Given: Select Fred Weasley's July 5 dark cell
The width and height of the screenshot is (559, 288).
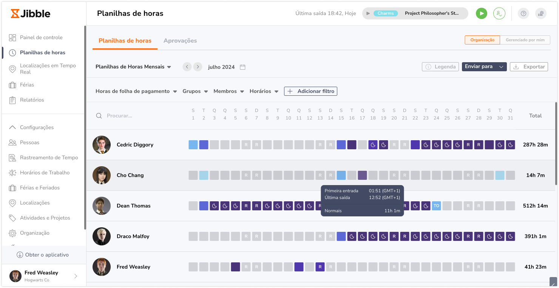Looking at the screenshot, I should pos(235,267).
